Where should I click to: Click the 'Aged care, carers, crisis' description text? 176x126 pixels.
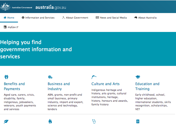pyautogui.click(x=20, y=102)
